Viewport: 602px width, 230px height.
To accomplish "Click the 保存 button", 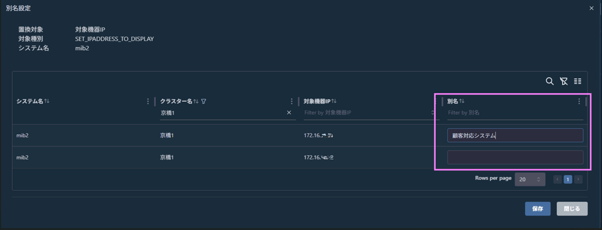I will 538,209.
